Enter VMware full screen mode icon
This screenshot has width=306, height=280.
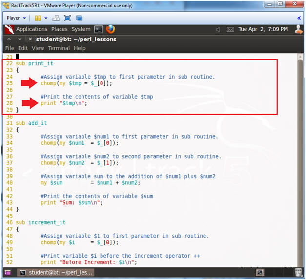[x=67, y=18]
